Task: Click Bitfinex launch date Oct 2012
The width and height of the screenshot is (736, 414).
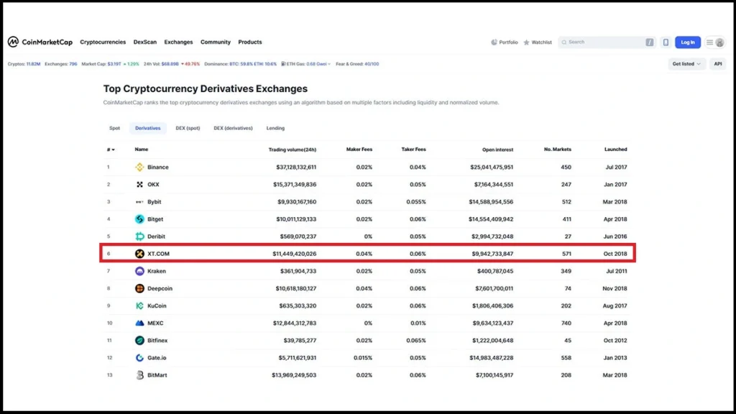Action: [615, 340]
